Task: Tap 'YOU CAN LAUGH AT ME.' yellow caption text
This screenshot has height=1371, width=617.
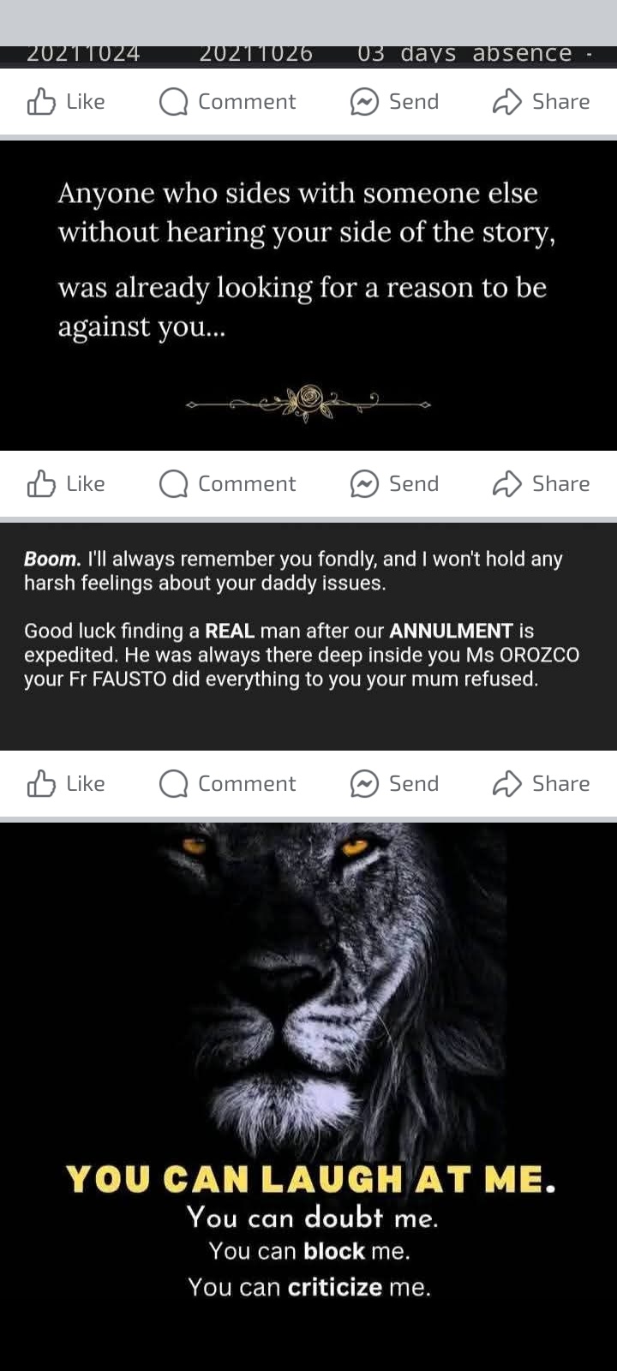Action: tap(310, 1179)
